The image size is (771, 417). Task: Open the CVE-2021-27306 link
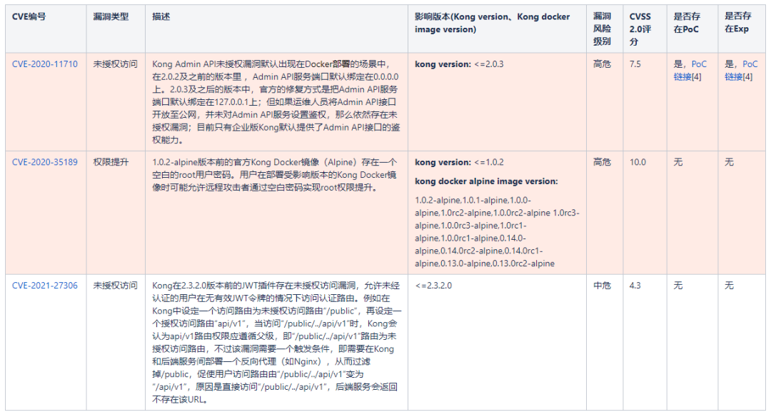[x=45, y=286]
